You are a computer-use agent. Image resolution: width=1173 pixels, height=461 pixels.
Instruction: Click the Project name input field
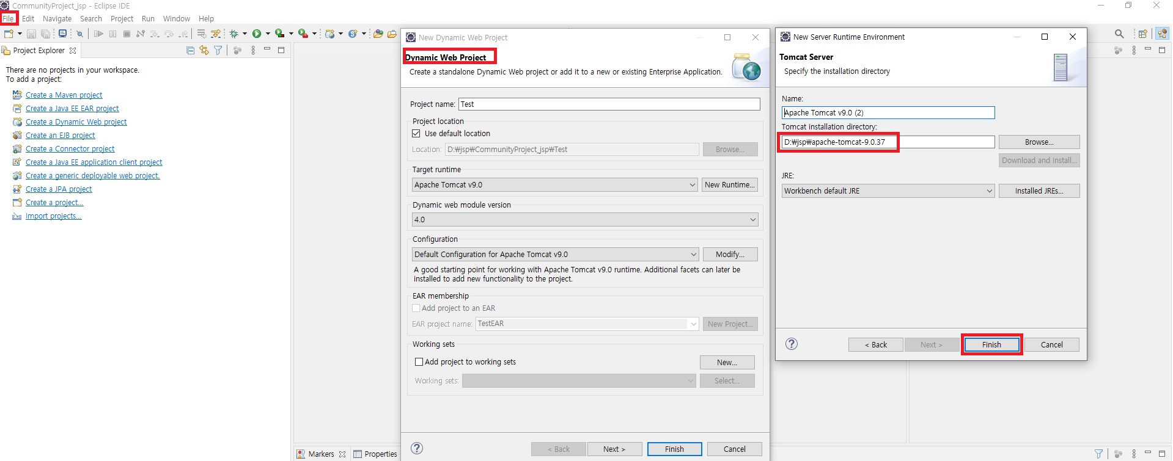point(609,104)
